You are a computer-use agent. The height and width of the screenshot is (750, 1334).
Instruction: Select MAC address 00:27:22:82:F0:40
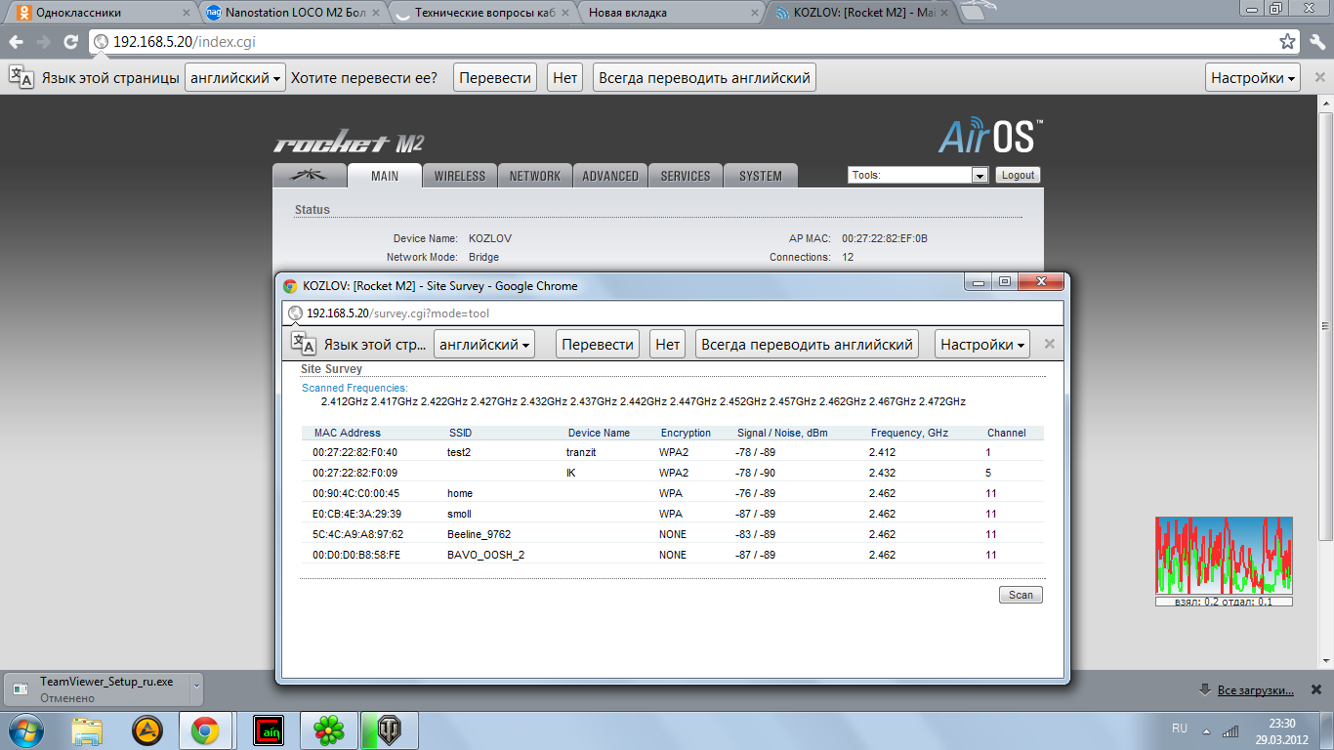click(355, 452)
